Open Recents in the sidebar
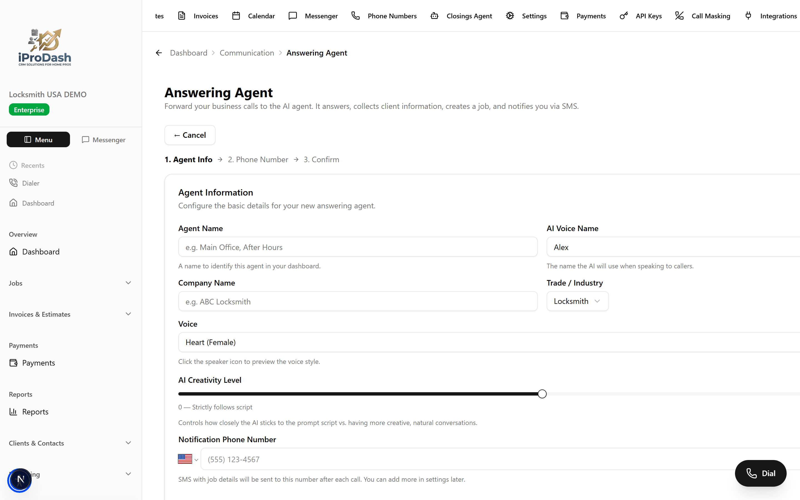Image resolution: width=800 pixels, height=500 pixels. coord(27,165)
